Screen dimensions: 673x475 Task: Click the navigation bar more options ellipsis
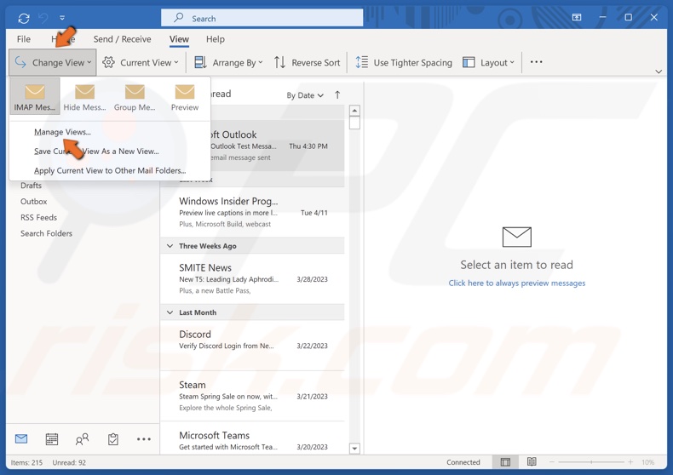click(143, 439)
